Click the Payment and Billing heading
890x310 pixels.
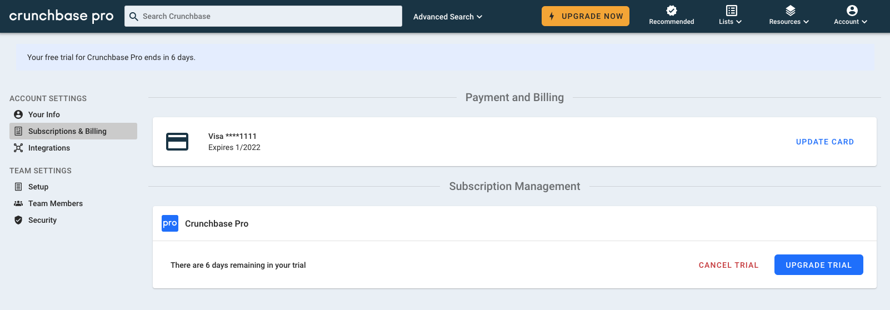[x=514, y=97]
